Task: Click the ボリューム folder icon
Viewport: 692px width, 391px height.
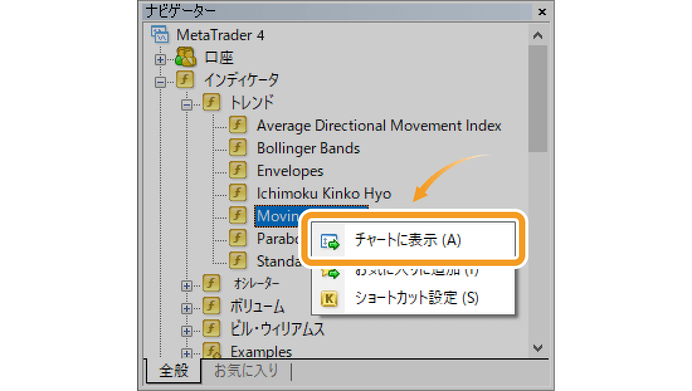Action: coord(211,306)
